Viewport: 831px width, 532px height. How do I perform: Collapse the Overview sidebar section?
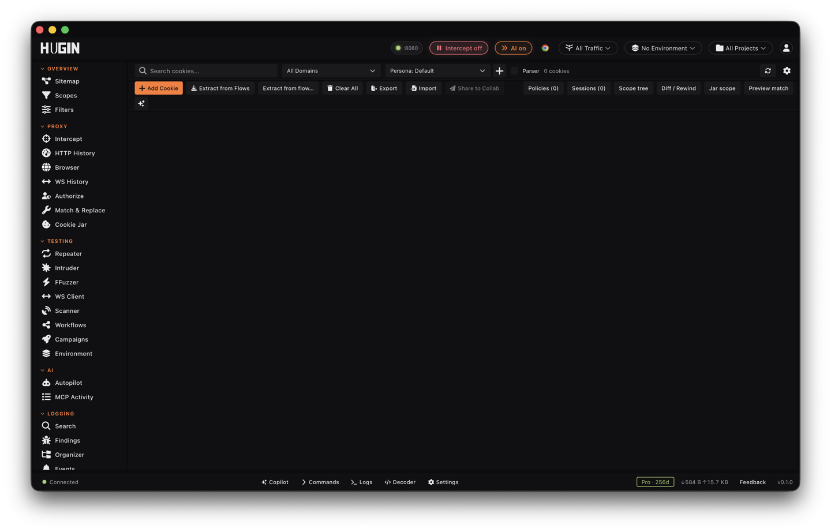click(x=59, y=69)
